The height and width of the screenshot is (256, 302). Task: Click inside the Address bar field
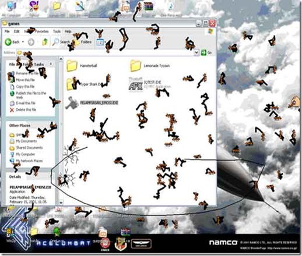[x=106, y=52]
